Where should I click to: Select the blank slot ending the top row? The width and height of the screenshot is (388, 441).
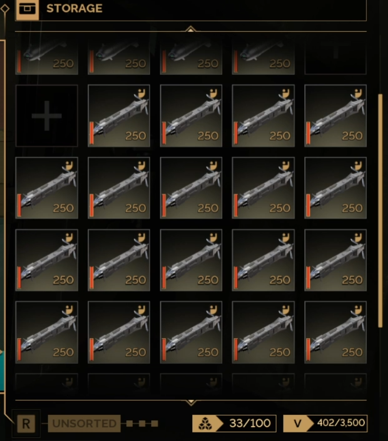335,57
